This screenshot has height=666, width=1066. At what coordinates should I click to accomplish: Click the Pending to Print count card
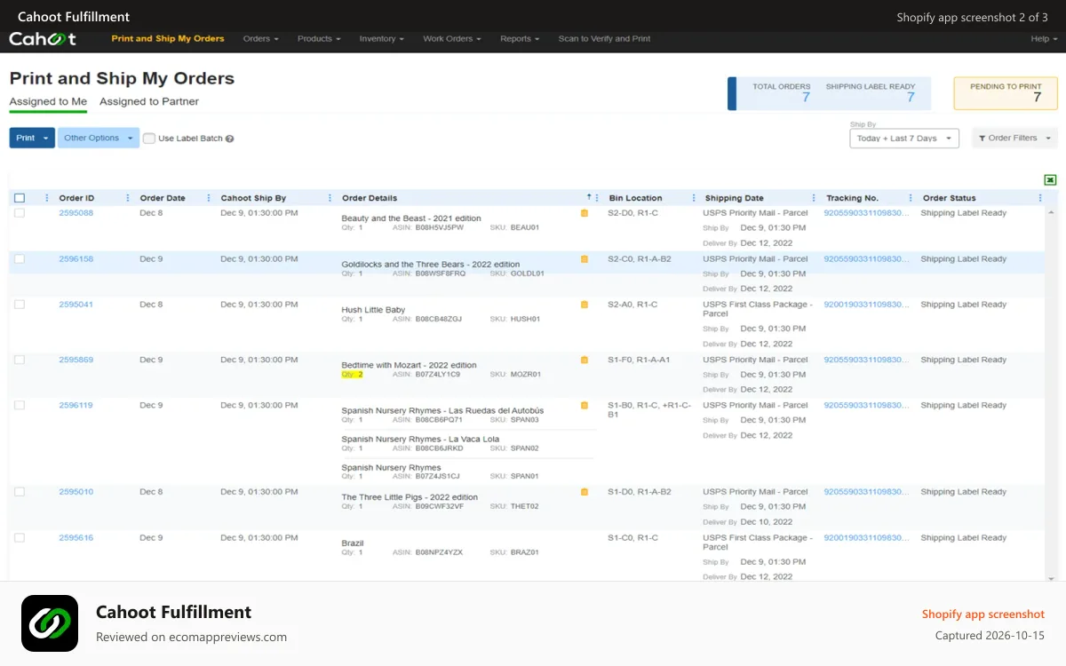click(1006, 93)
